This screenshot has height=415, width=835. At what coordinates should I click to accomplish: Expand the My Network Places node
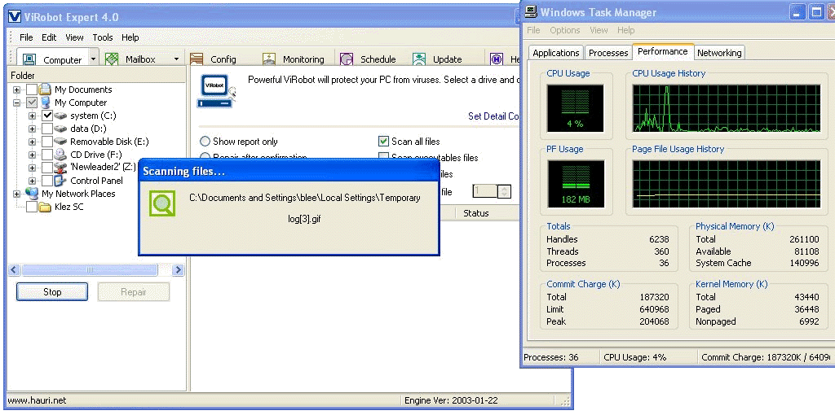pyautogui.click(x=17, y=194)
